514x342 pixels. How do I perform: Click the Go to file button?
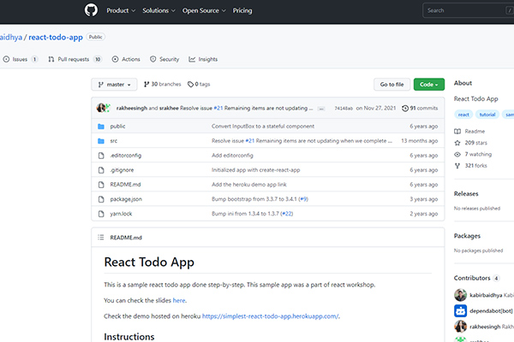pyautogui.click(x=391, y=85)
